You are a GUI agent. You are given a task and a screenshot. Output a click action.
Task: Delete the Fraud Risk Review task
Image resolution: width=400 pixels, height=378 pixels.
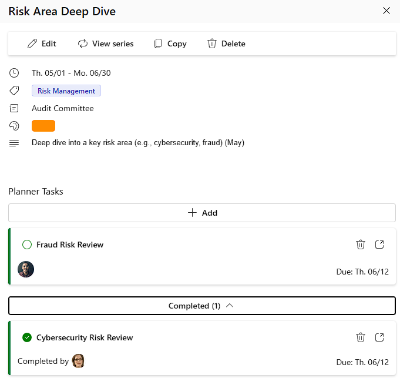(361, 245)
